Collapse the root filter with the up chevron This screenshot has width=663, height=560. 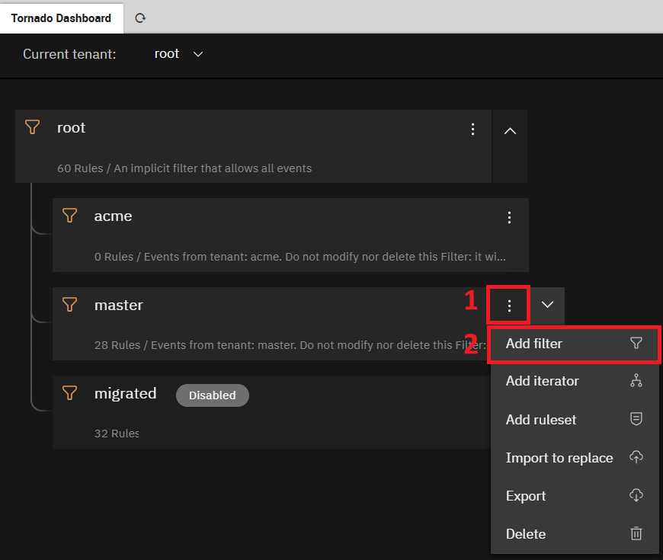coord(511,131)
